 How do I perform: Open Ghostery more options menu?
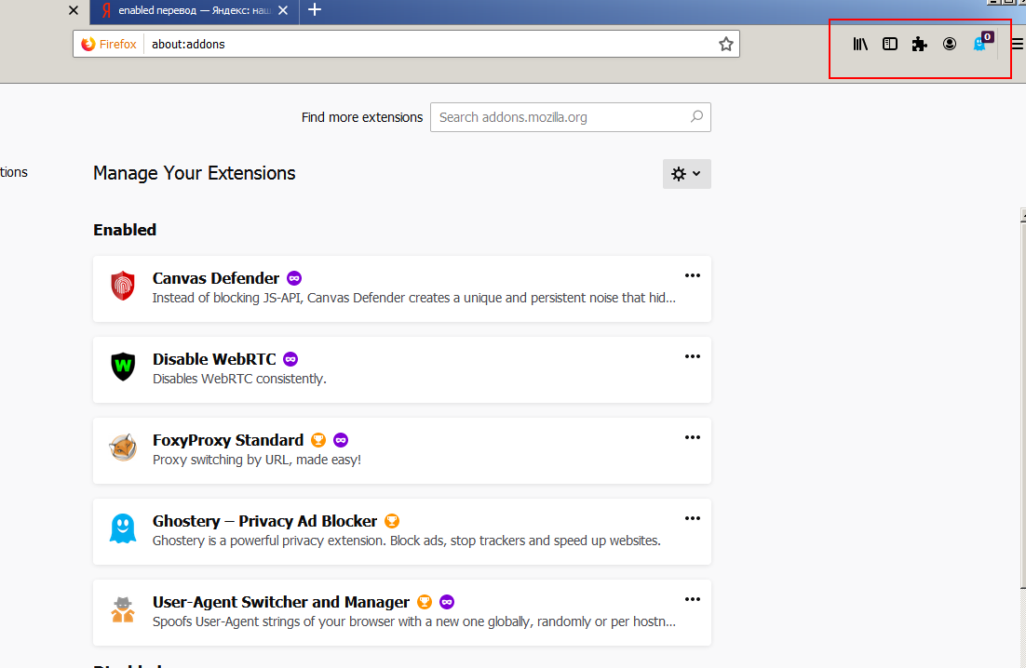(x=693, y=519)
